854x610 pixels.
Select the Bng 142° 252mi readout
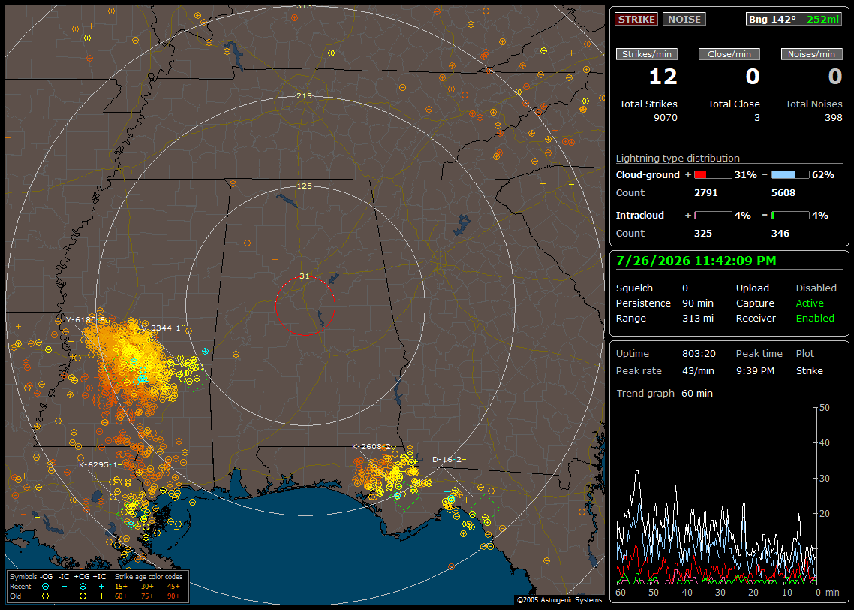(793, 19)
